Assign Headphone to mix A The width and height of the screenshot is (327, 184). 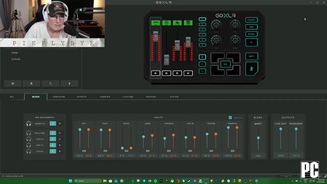[53, 124]
